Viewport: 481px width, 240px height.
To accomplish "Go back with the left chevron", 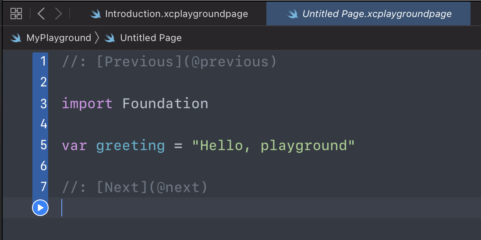I will [x=41, y=14].
